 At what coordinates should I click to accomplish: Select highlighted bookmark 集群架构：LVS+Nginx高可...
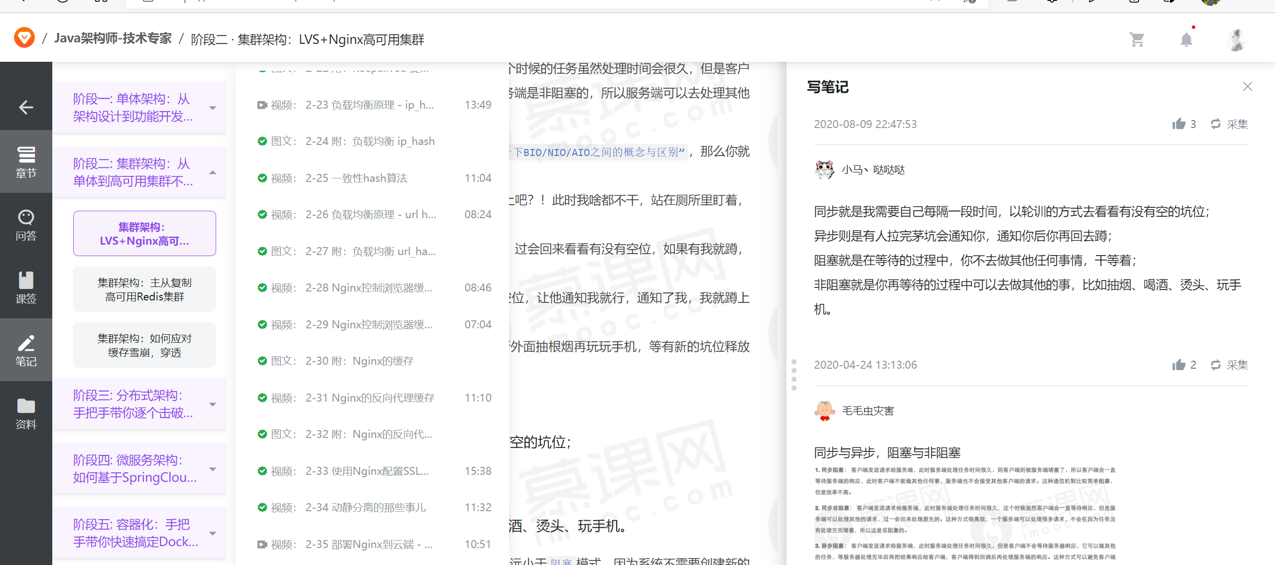pyautogui.click(x=144, y=233)
